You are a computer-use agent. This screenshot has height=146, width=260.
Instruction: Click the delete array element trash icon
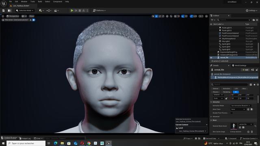click(x=252, y=132)
